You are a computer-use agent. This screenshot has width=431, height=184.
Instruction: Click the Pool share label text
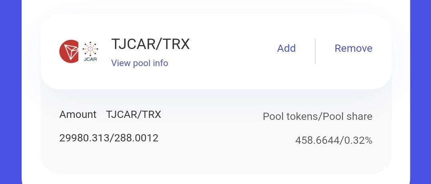(x=347, y=117)
